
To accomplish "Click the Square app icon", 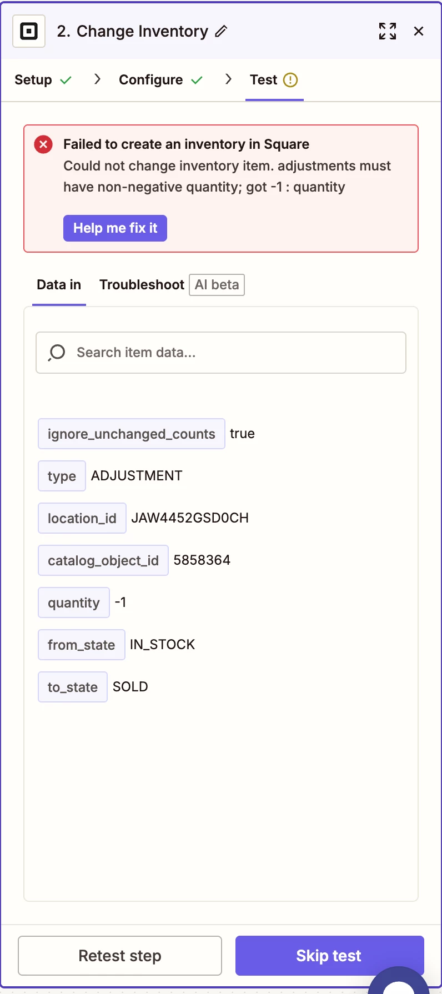I will click(x=29, y=31).
